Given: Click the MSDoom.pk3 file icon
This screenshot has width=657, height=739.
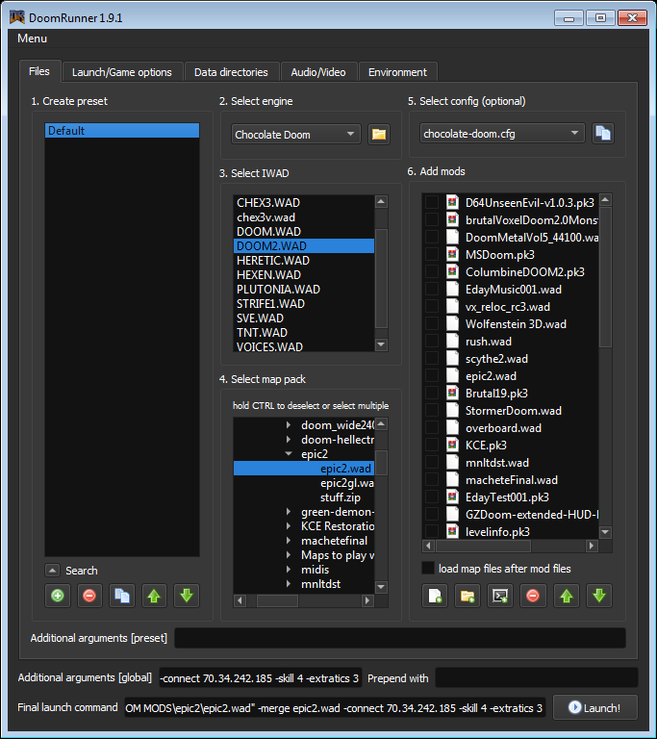Looking at the screenshot, I should pos(452,254).
